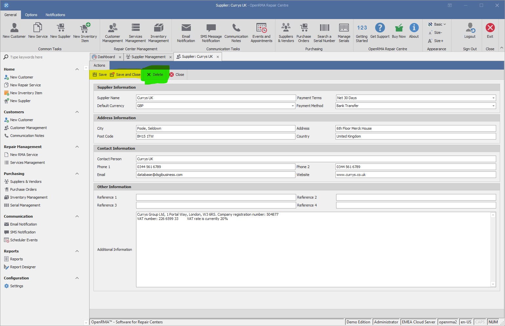Increase font with Size+ button
Screen dimensions: 505x326
(435, 41)
